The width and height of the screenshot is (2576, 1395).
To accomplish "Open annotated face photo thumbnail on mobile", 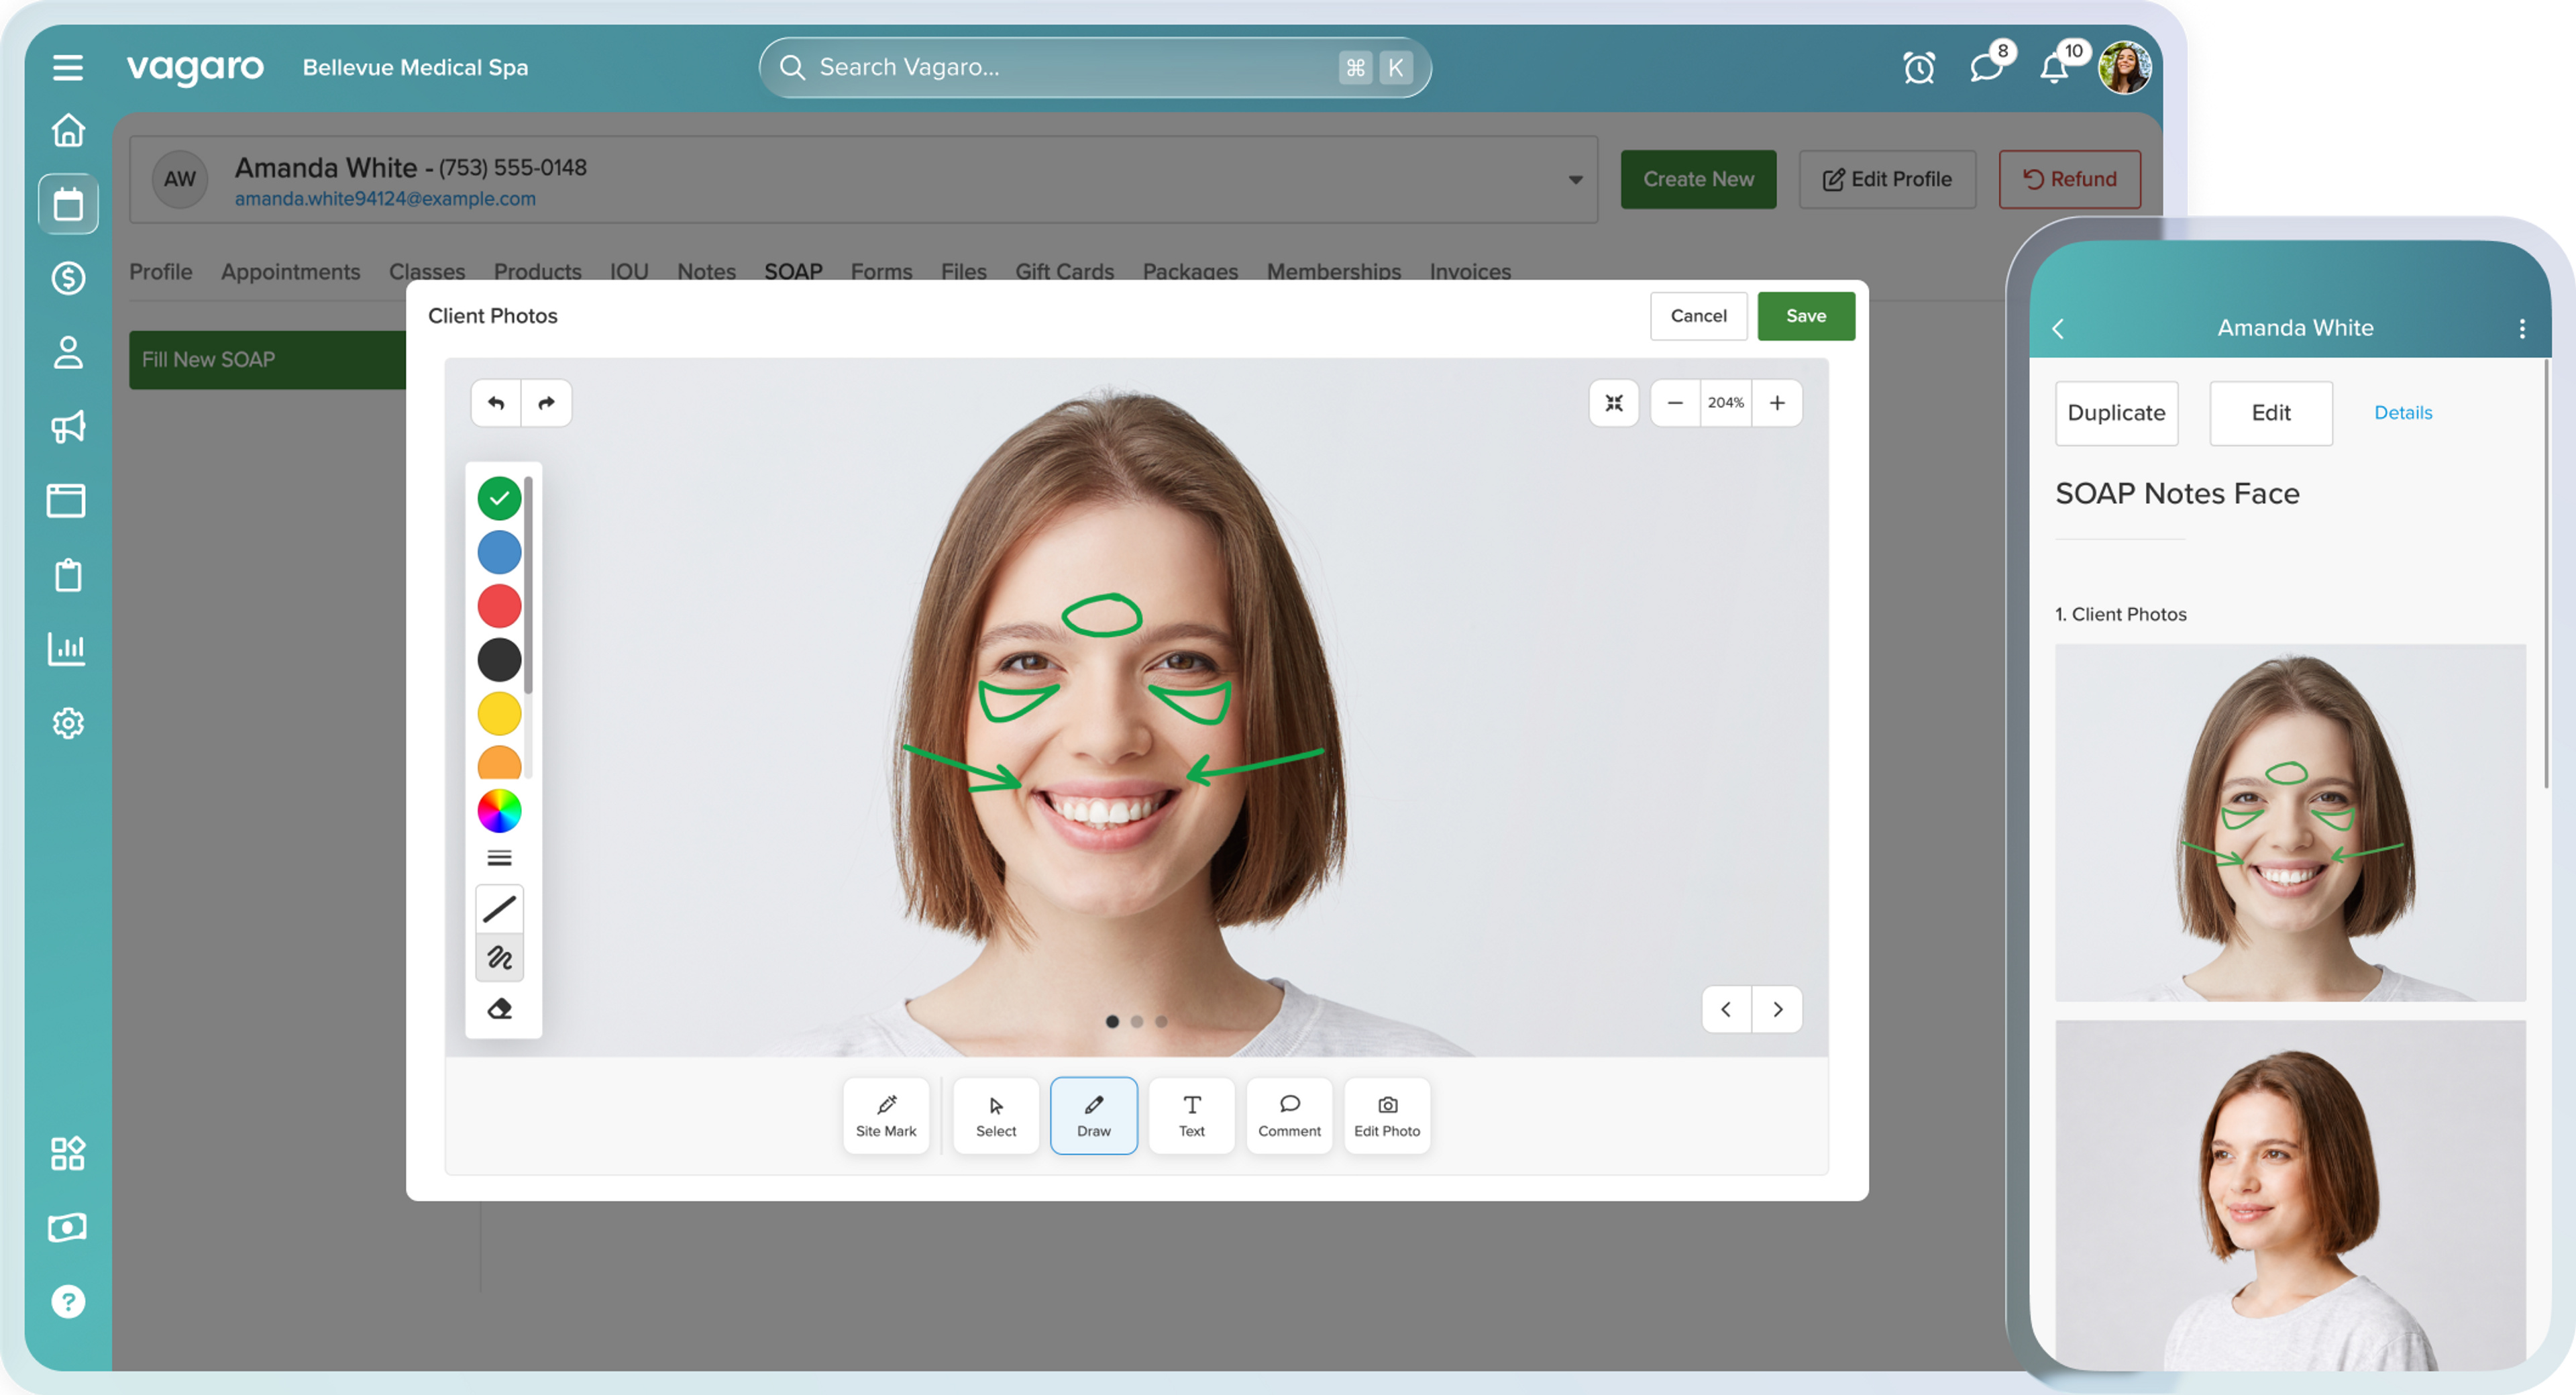I will tap(2290, 823).
